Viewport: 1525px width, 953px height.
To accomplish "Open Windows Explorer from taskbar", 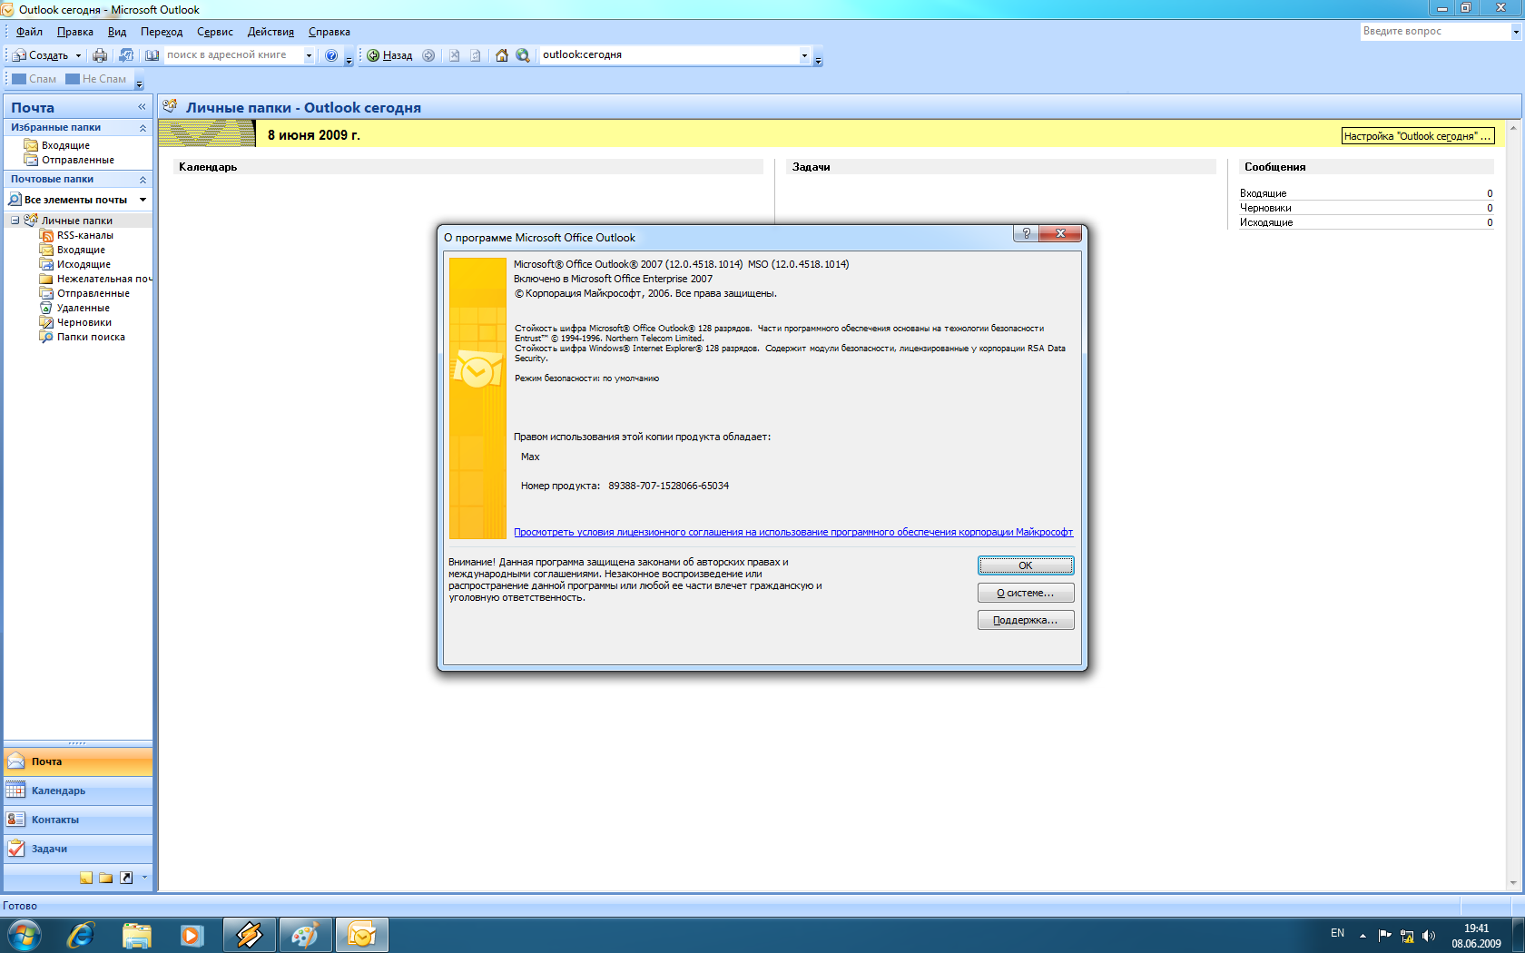I will 136,934.
